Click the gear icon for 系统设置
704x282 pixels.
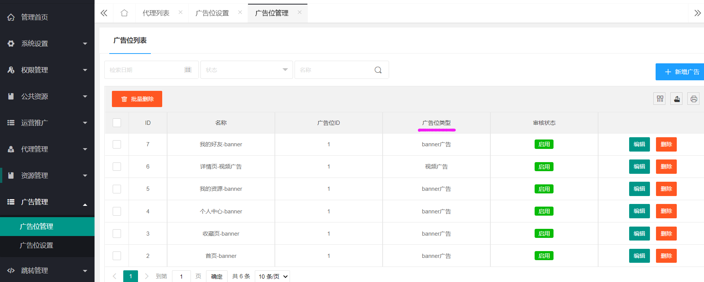click(11, 43)
